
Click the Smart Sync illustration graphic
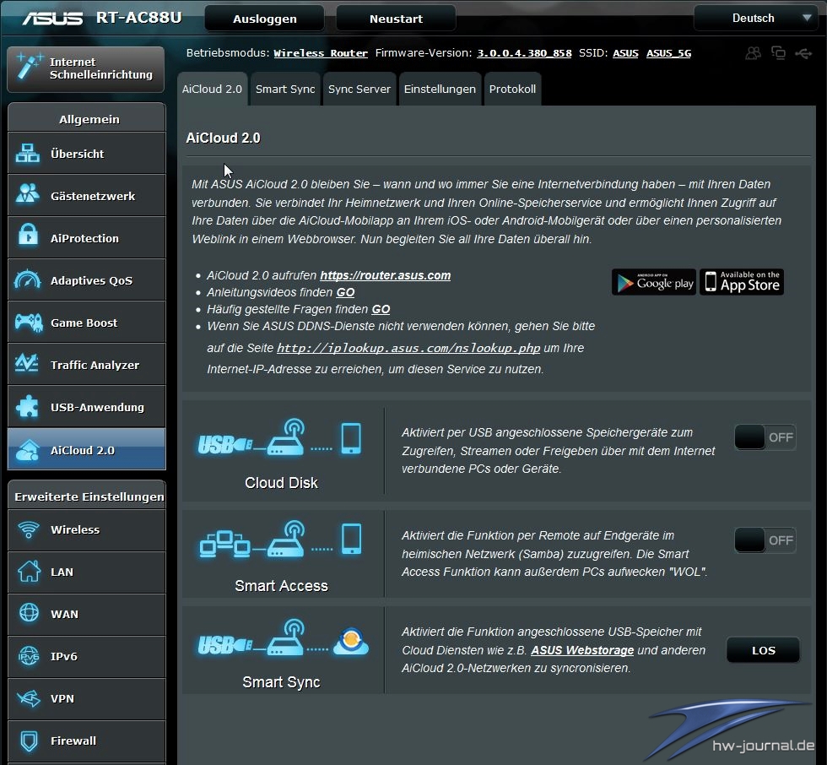click(283, 637)
